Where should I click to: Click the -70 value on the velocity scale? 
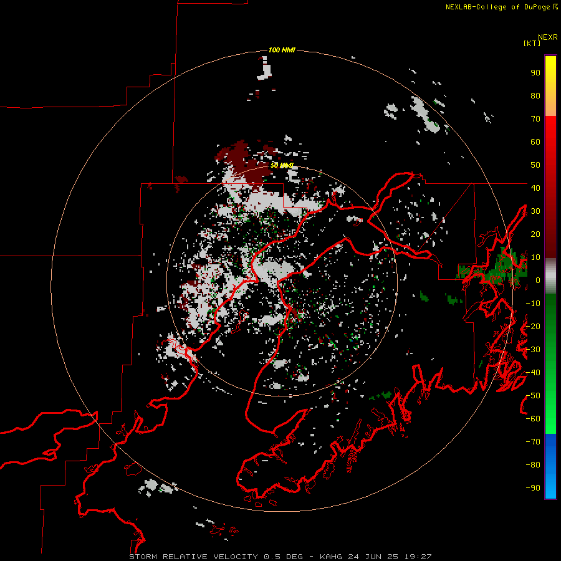point(533,442)
